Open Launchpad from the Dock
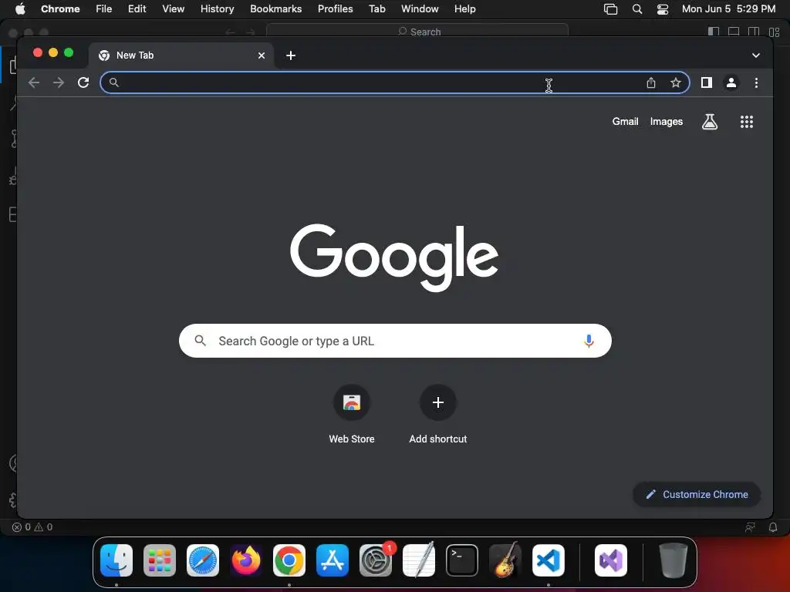 click(160, 560)
